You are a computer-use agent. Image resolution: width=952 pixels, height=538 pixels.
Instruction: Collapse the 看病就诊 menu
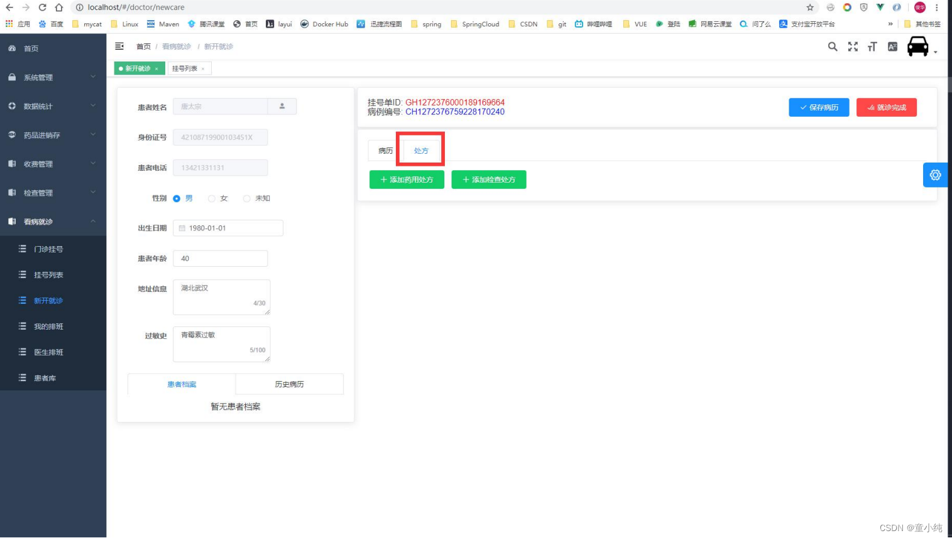pos(53,222)
